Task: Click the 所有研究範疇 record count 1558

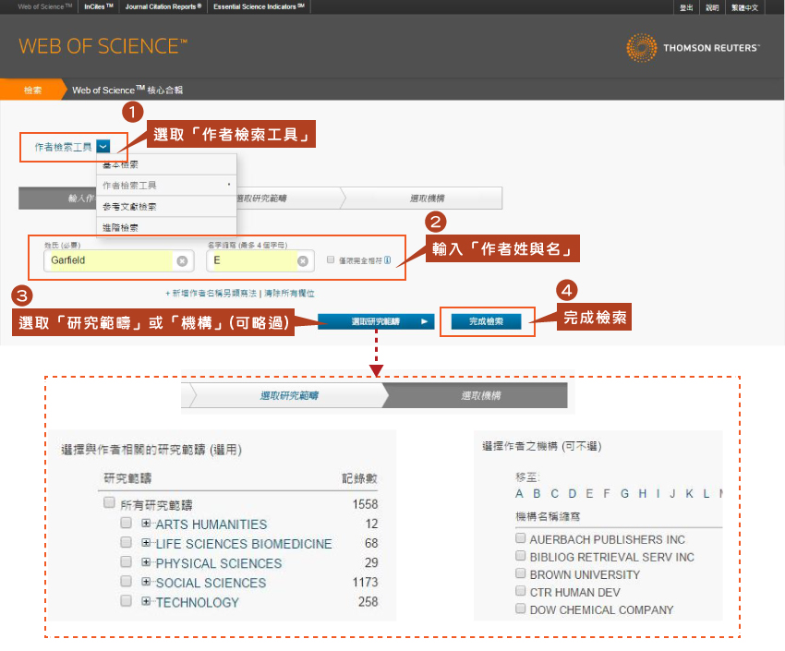Action: [365, 504]
